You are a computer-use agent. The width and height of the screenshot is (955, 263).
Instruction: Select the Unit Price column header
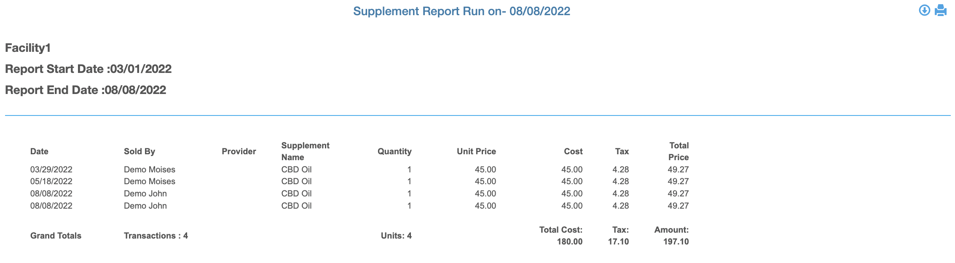click(476, 151)
